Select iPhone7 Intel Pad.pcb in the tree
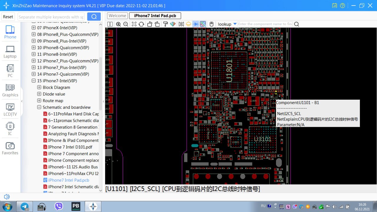This screenshot has height=212, width=377. [66, 180]
